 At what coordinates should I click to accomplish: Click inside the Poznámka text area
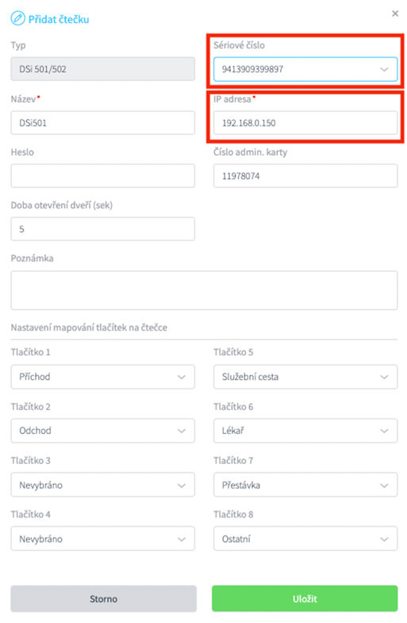point(204,291)
